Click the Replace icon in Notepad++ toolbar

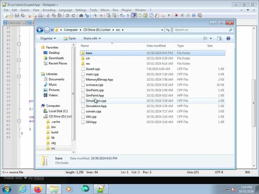pyautogui.click(x=87, y=15)
